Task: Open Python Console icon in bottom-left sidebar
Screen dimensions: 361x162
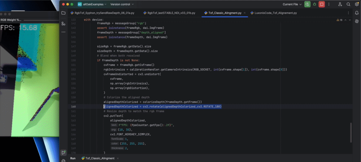Action: 63,161
